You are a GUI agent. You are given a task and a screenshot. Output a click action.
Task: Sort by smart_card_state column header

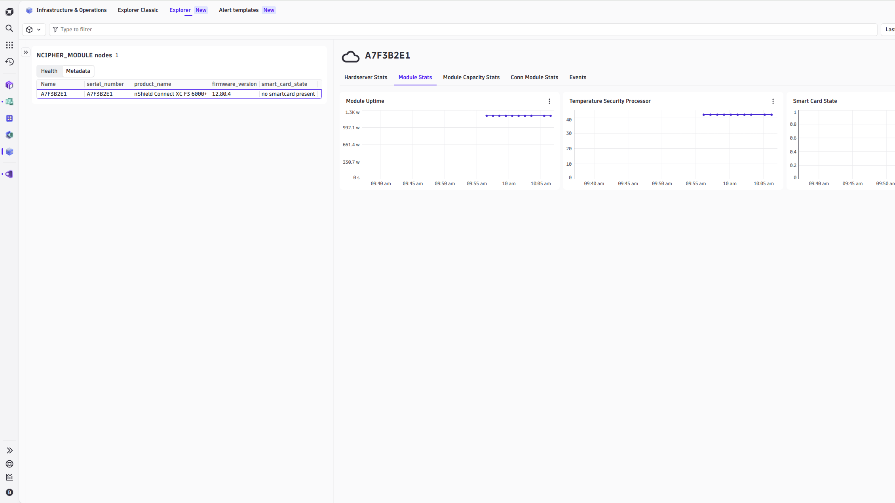[x=284, y=84]
